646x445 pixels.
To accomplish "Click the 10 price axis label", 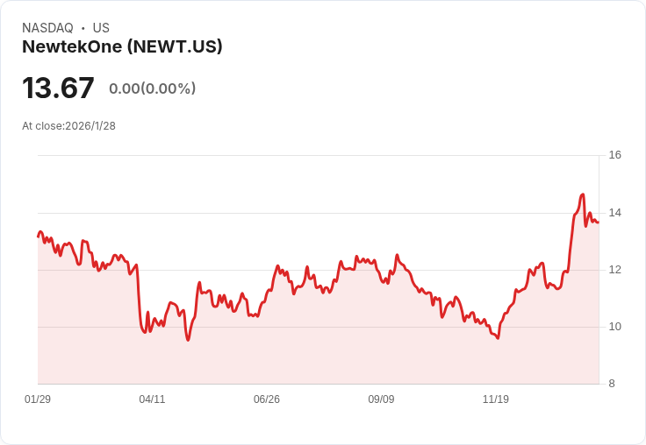I will pyautogui.click(x=614, y=327).
